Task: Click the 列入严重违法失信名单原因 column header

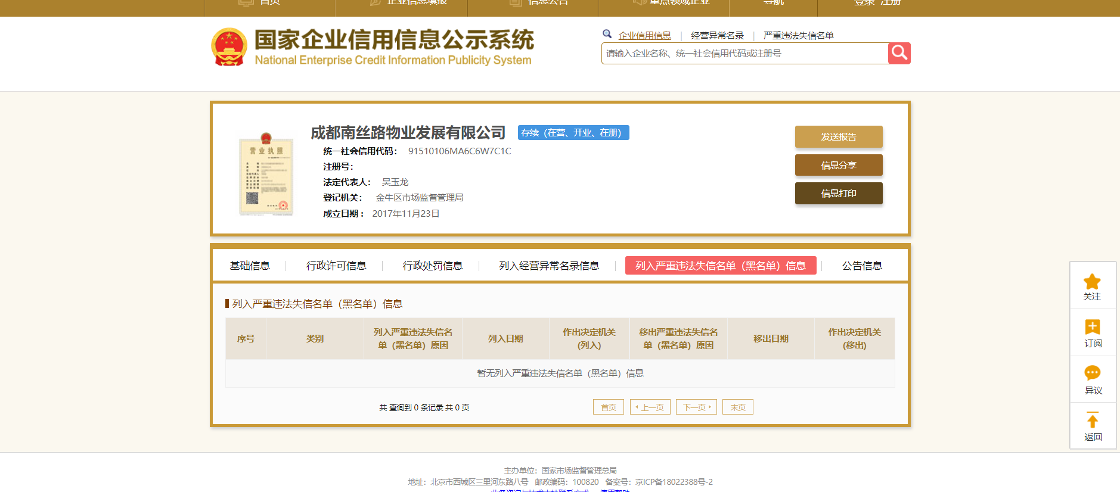Action: click(413, 338)
